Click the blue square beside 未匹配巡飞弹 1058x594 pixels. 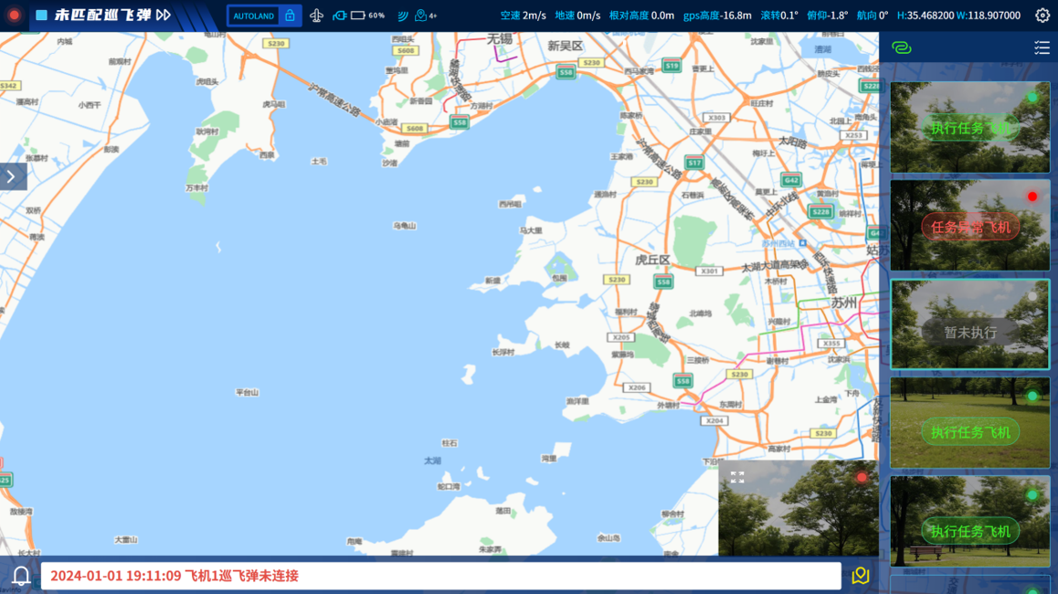pos(41,16)
